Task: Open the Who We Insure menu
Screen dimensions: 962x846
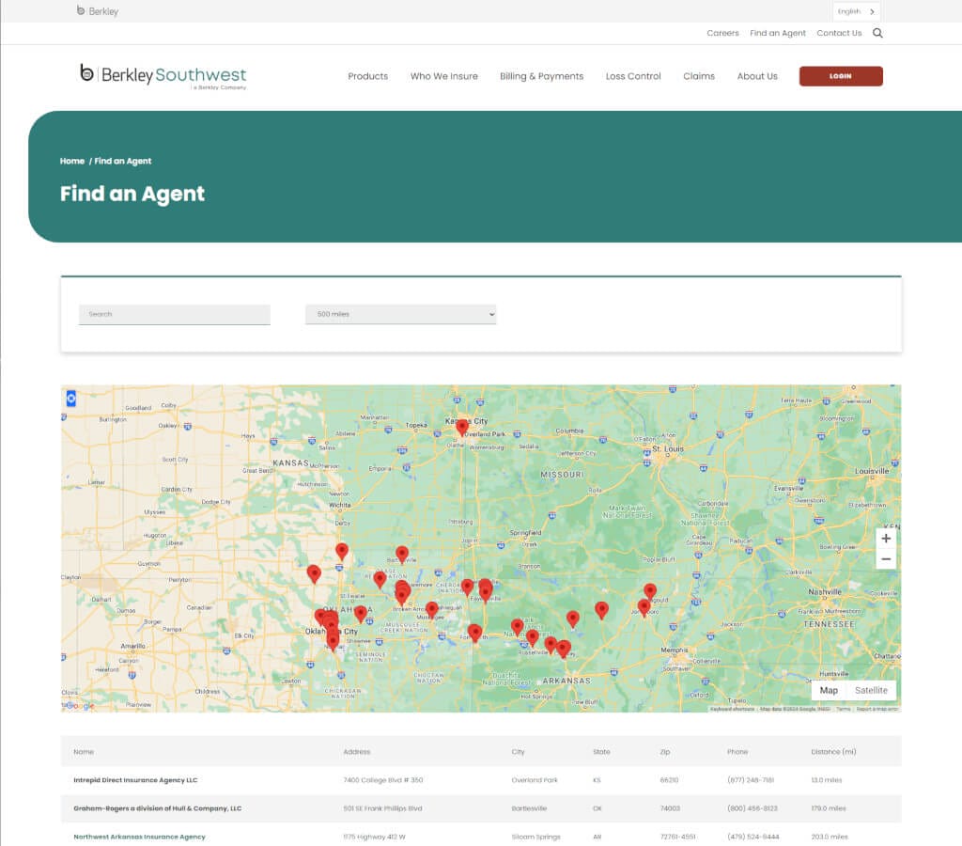Action: pyautogui.click(x=443, y=76)
